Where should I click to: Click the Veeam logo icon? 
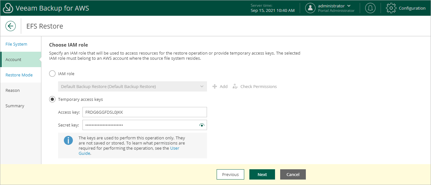tap(7, 8)
